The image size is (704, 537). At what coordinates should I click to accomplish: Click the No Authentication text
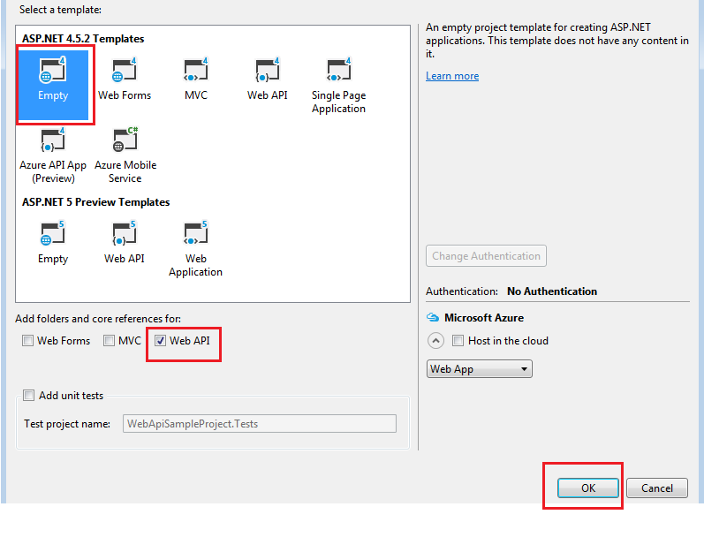click(552, 291)
